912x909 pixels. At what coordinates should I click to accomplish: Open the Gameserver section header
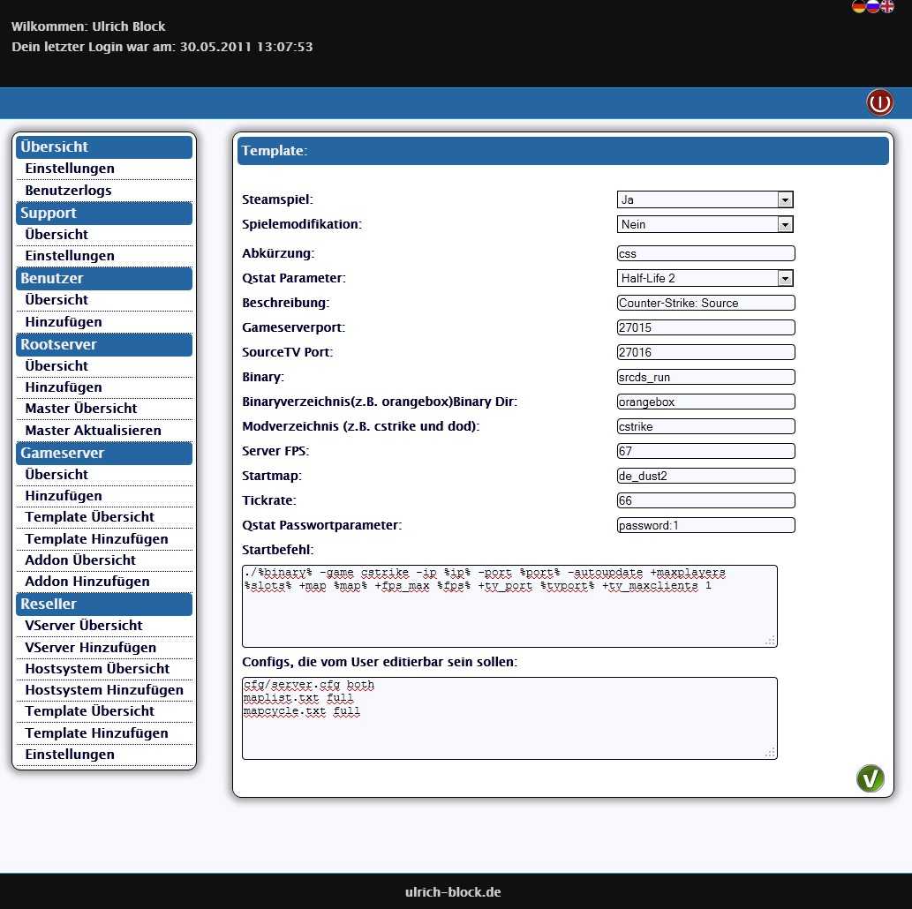tap(104, 453)
